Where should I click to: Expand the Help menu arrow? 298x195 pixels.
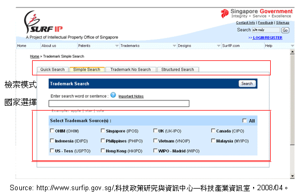click(x=292, y=46)
